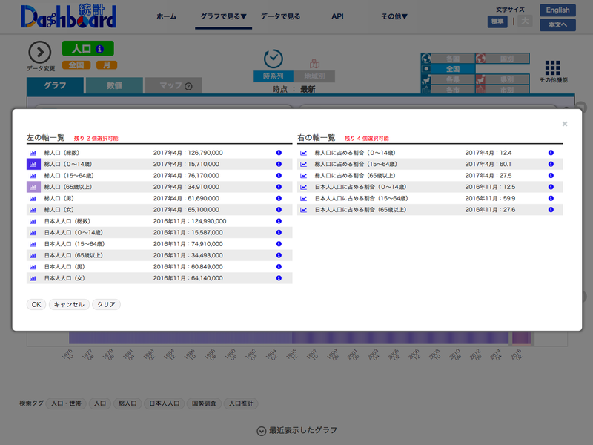Viewport: 593px width, 445px height.
Task: Deselect highlighted chart icon for 総人口（0〜14歳）
Action: [x=33, y=164]
